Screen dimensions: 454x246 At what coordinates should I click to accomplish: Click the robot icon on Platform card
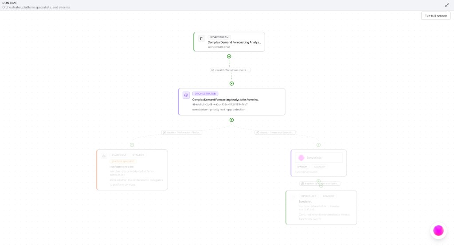(x=104, y=156)
